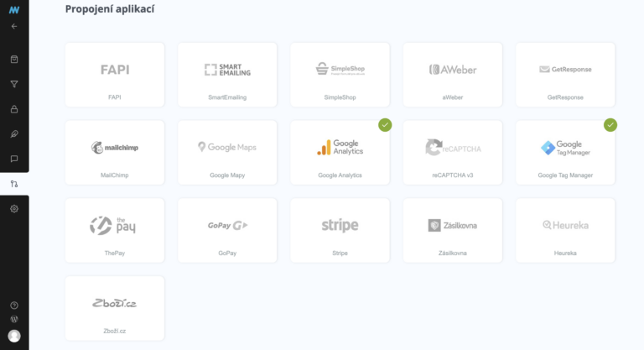
Task: Select the Zboží.cz integration card
Action: point(115,308)
